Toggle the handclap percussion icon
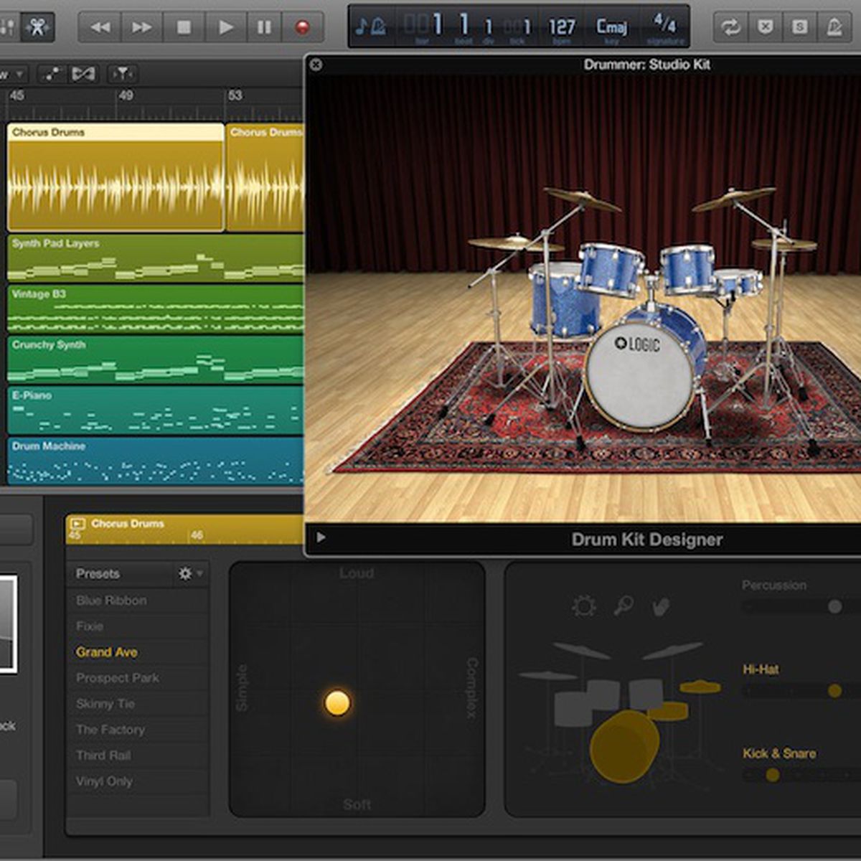Image resolution: width=861 pixels, height=861 pixels. coord(661,607)
